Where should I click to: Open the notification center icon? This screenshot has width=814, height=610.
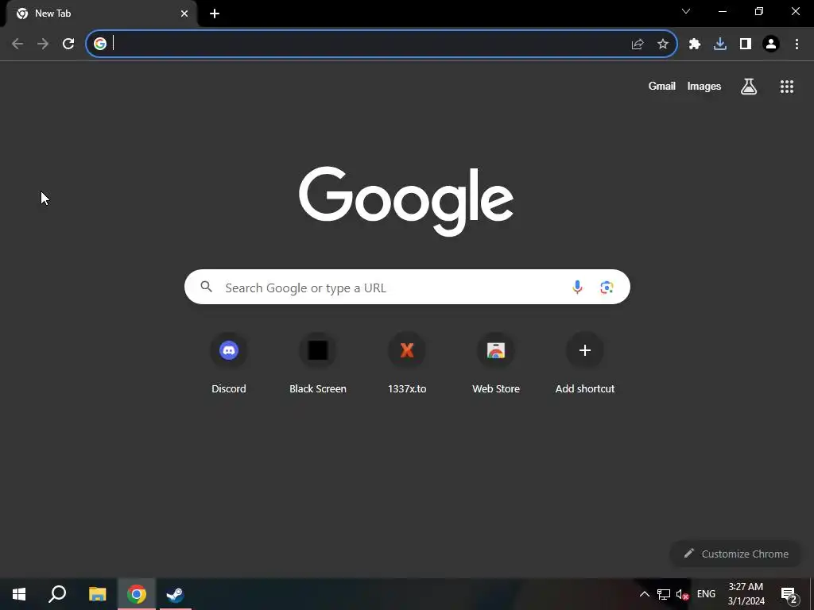pos(789,594)
